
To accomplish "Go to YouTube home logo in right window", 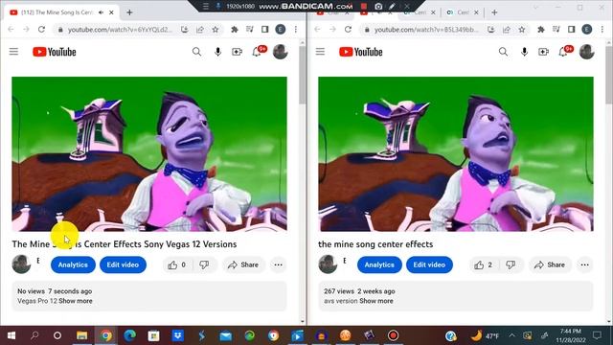I will pos(361,52).
